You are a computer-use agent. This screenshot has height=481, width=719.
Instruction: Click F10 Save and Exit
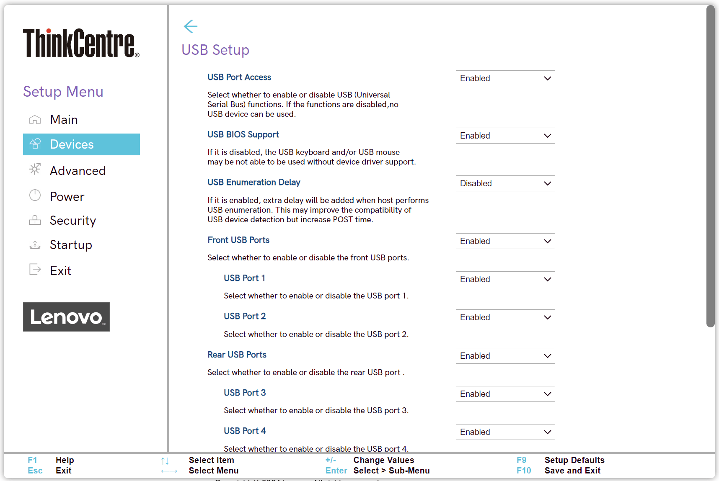point(559,471)
